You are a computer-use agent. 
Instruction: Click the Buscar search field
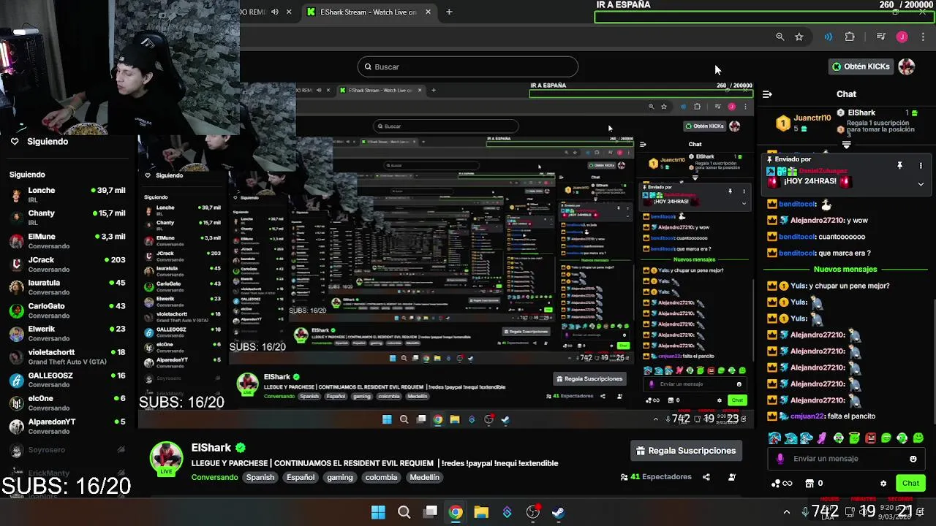pos(468,67)
